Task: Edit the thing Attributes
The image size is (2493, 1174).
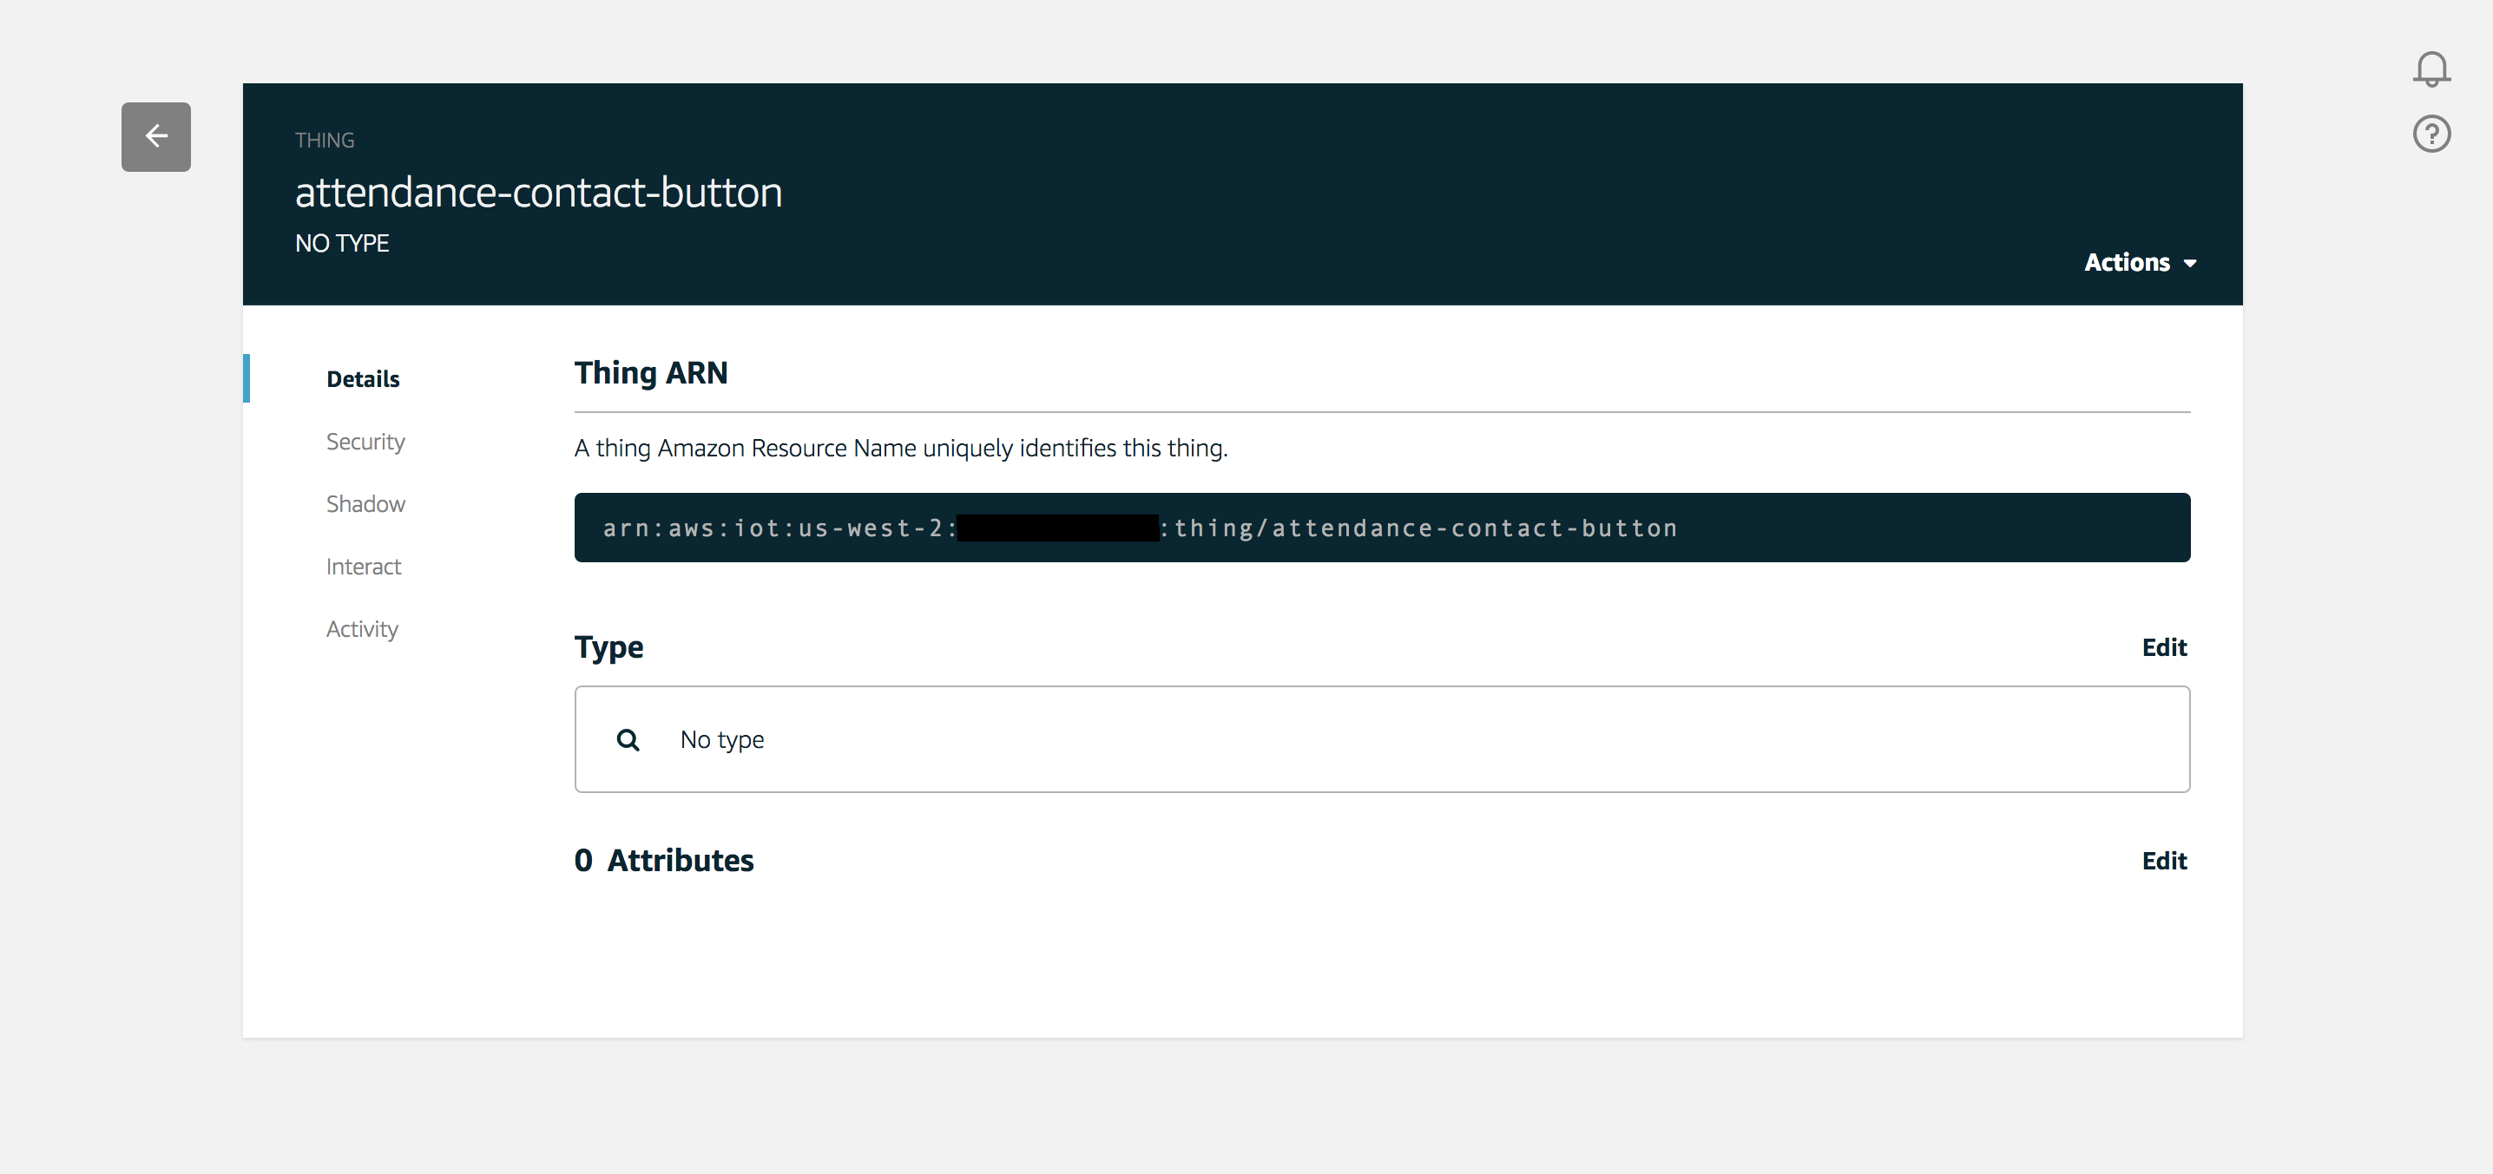Action: pyautogui.click(x=2164, y=861)
